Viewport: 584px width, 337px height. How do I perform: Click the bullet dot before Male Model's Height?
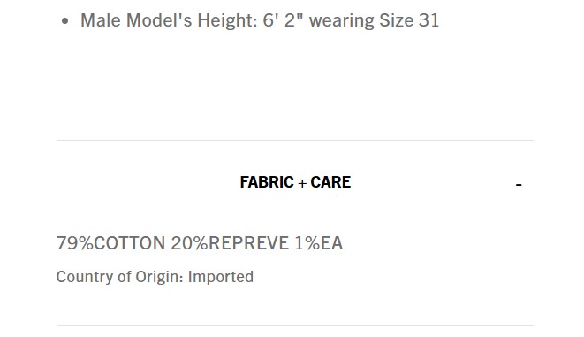point(65,21)
